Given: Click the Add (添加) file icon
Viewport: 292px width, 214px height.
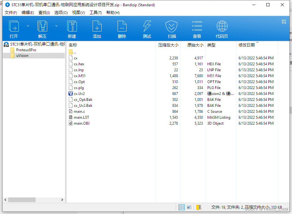Looking at the screenshot, I should point(97,26).
